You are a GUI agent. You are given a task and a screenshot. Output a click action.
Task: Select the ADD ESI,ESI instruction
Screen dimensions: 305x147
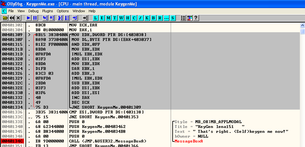click(86, 93)
